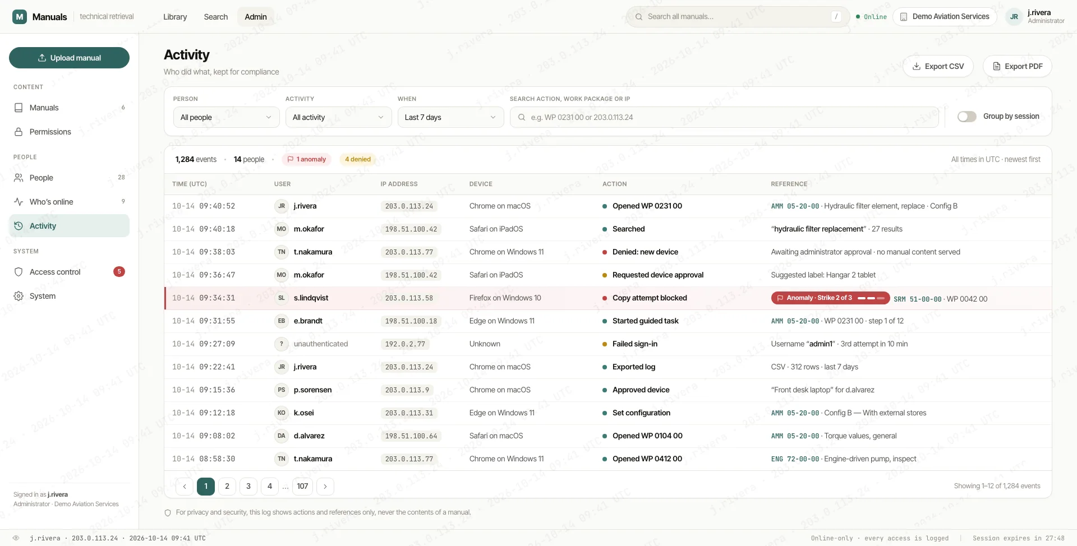Go to page 3 of events
Viewport: 1077px width, 546px height.
pyautogui.click(x=248, y=487)
